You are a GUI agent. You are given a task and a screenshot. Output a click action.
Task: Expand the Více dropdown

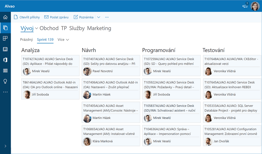click(x=63, y=40)
